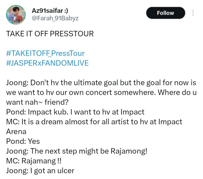203x179 pixels.
Task: Click the "Joong: I got an ulcer" line
Action: pos(40,171)
